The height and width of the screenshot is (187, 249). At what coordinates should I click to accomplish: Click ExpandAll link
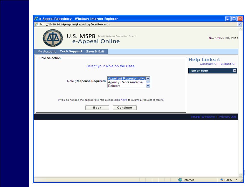pos(228,64)
